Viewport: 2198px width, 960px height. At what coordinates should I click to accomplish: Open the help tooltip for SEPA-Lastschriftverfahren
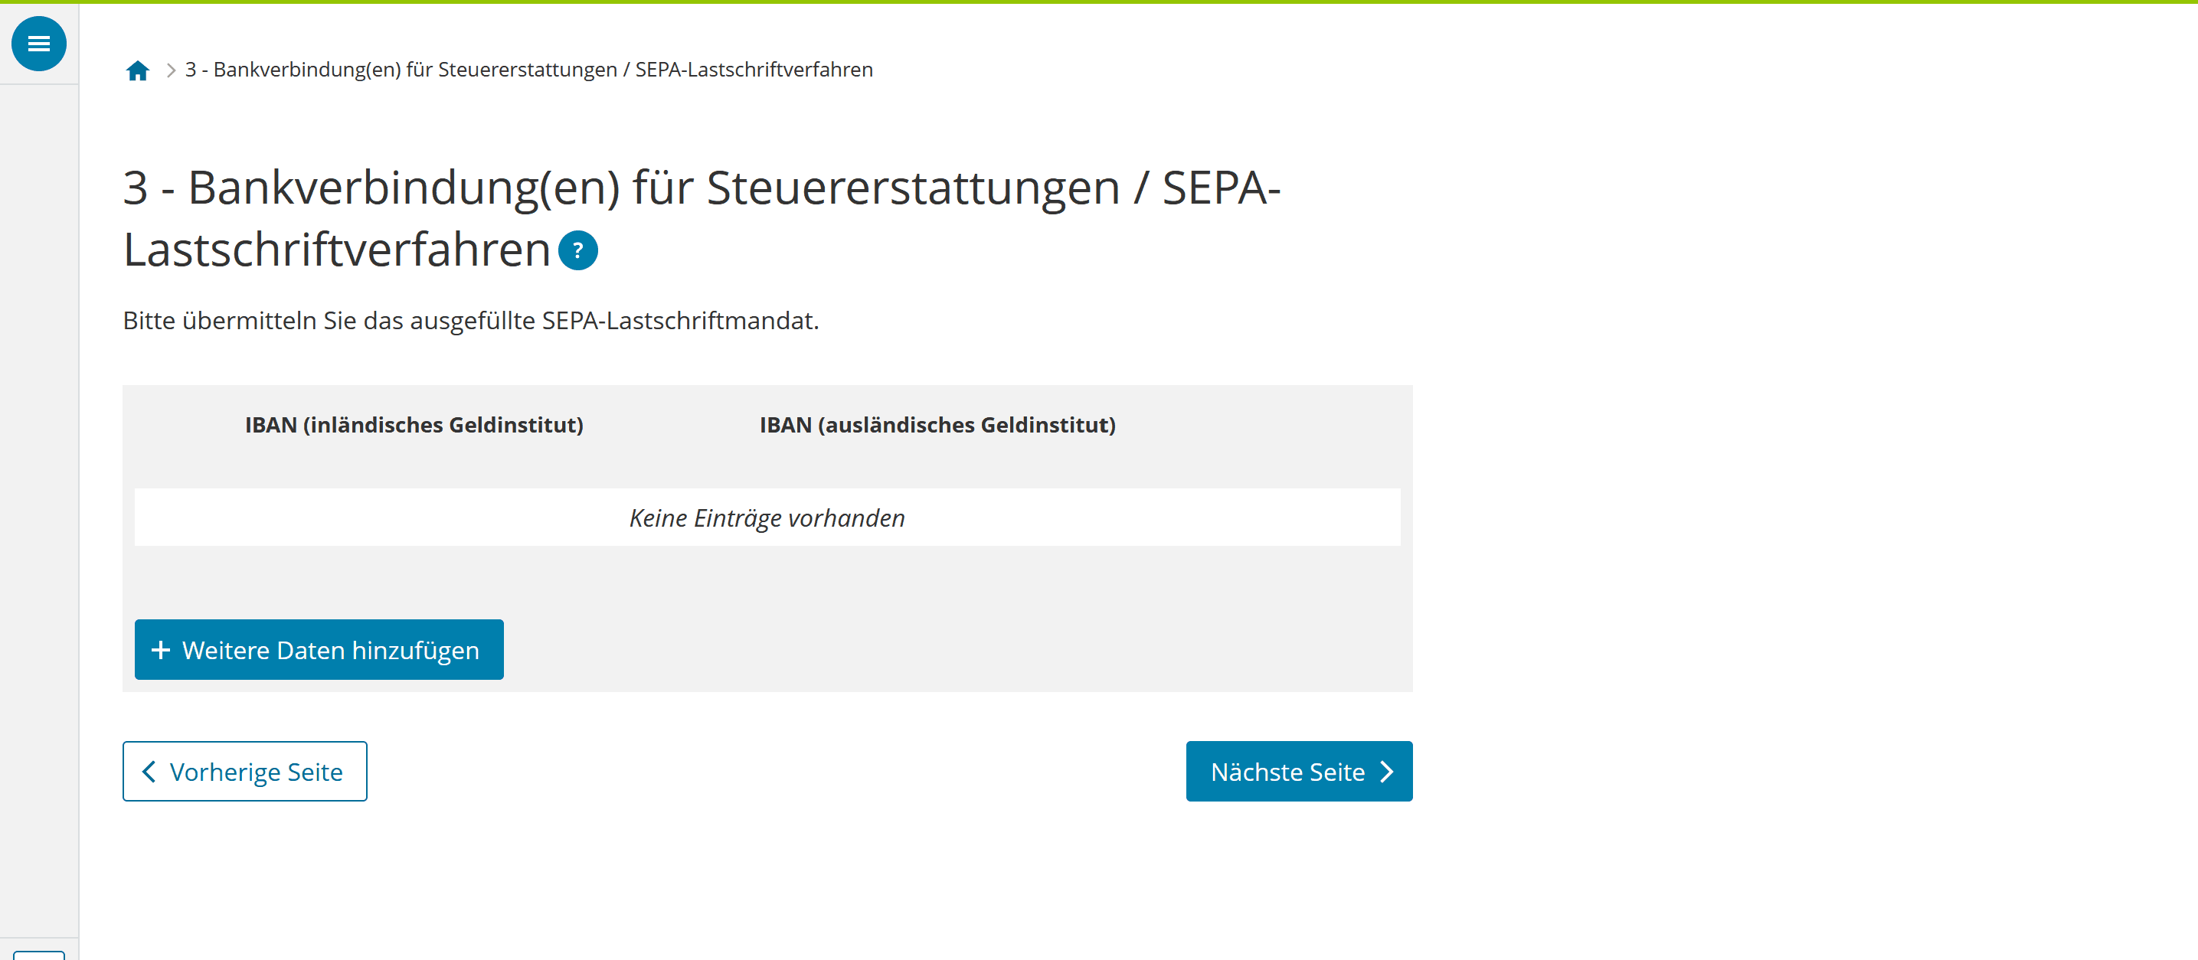coord(577,250)
